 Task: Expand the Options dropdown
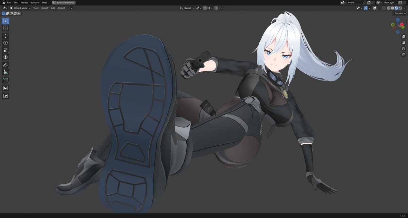point(400,13)
